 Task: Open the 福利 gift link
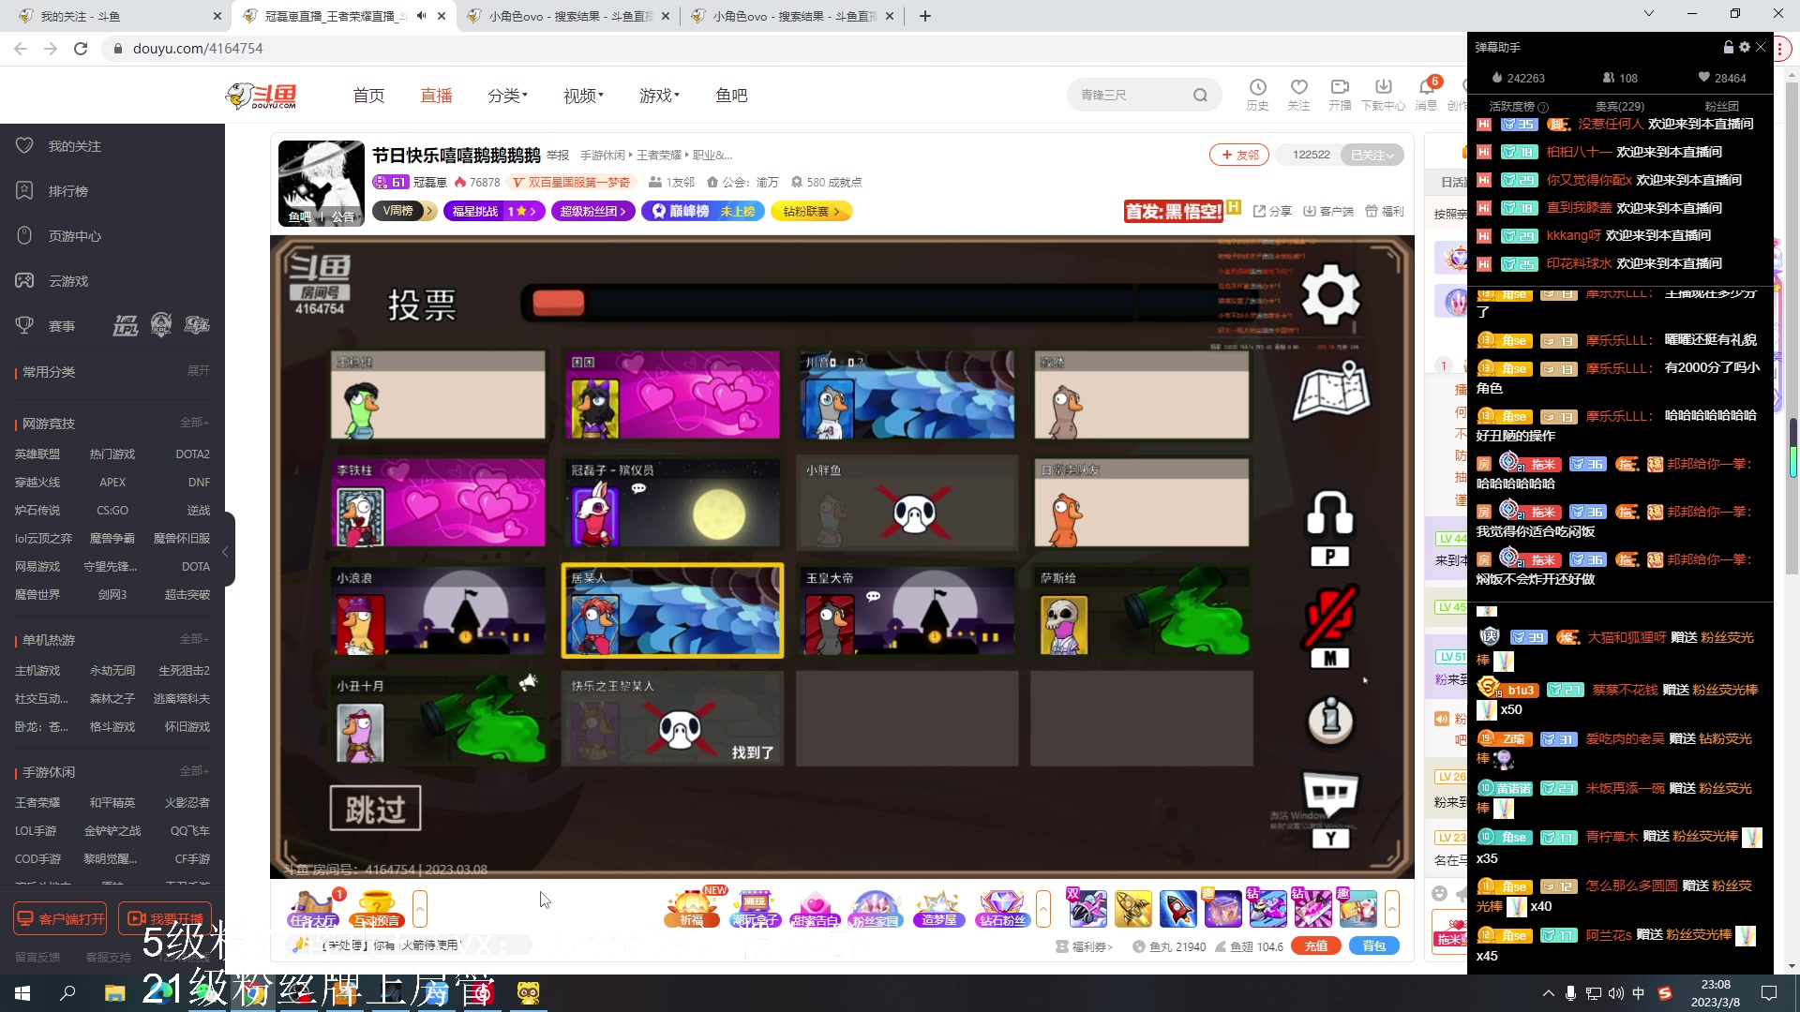(x=1385, y=212)
